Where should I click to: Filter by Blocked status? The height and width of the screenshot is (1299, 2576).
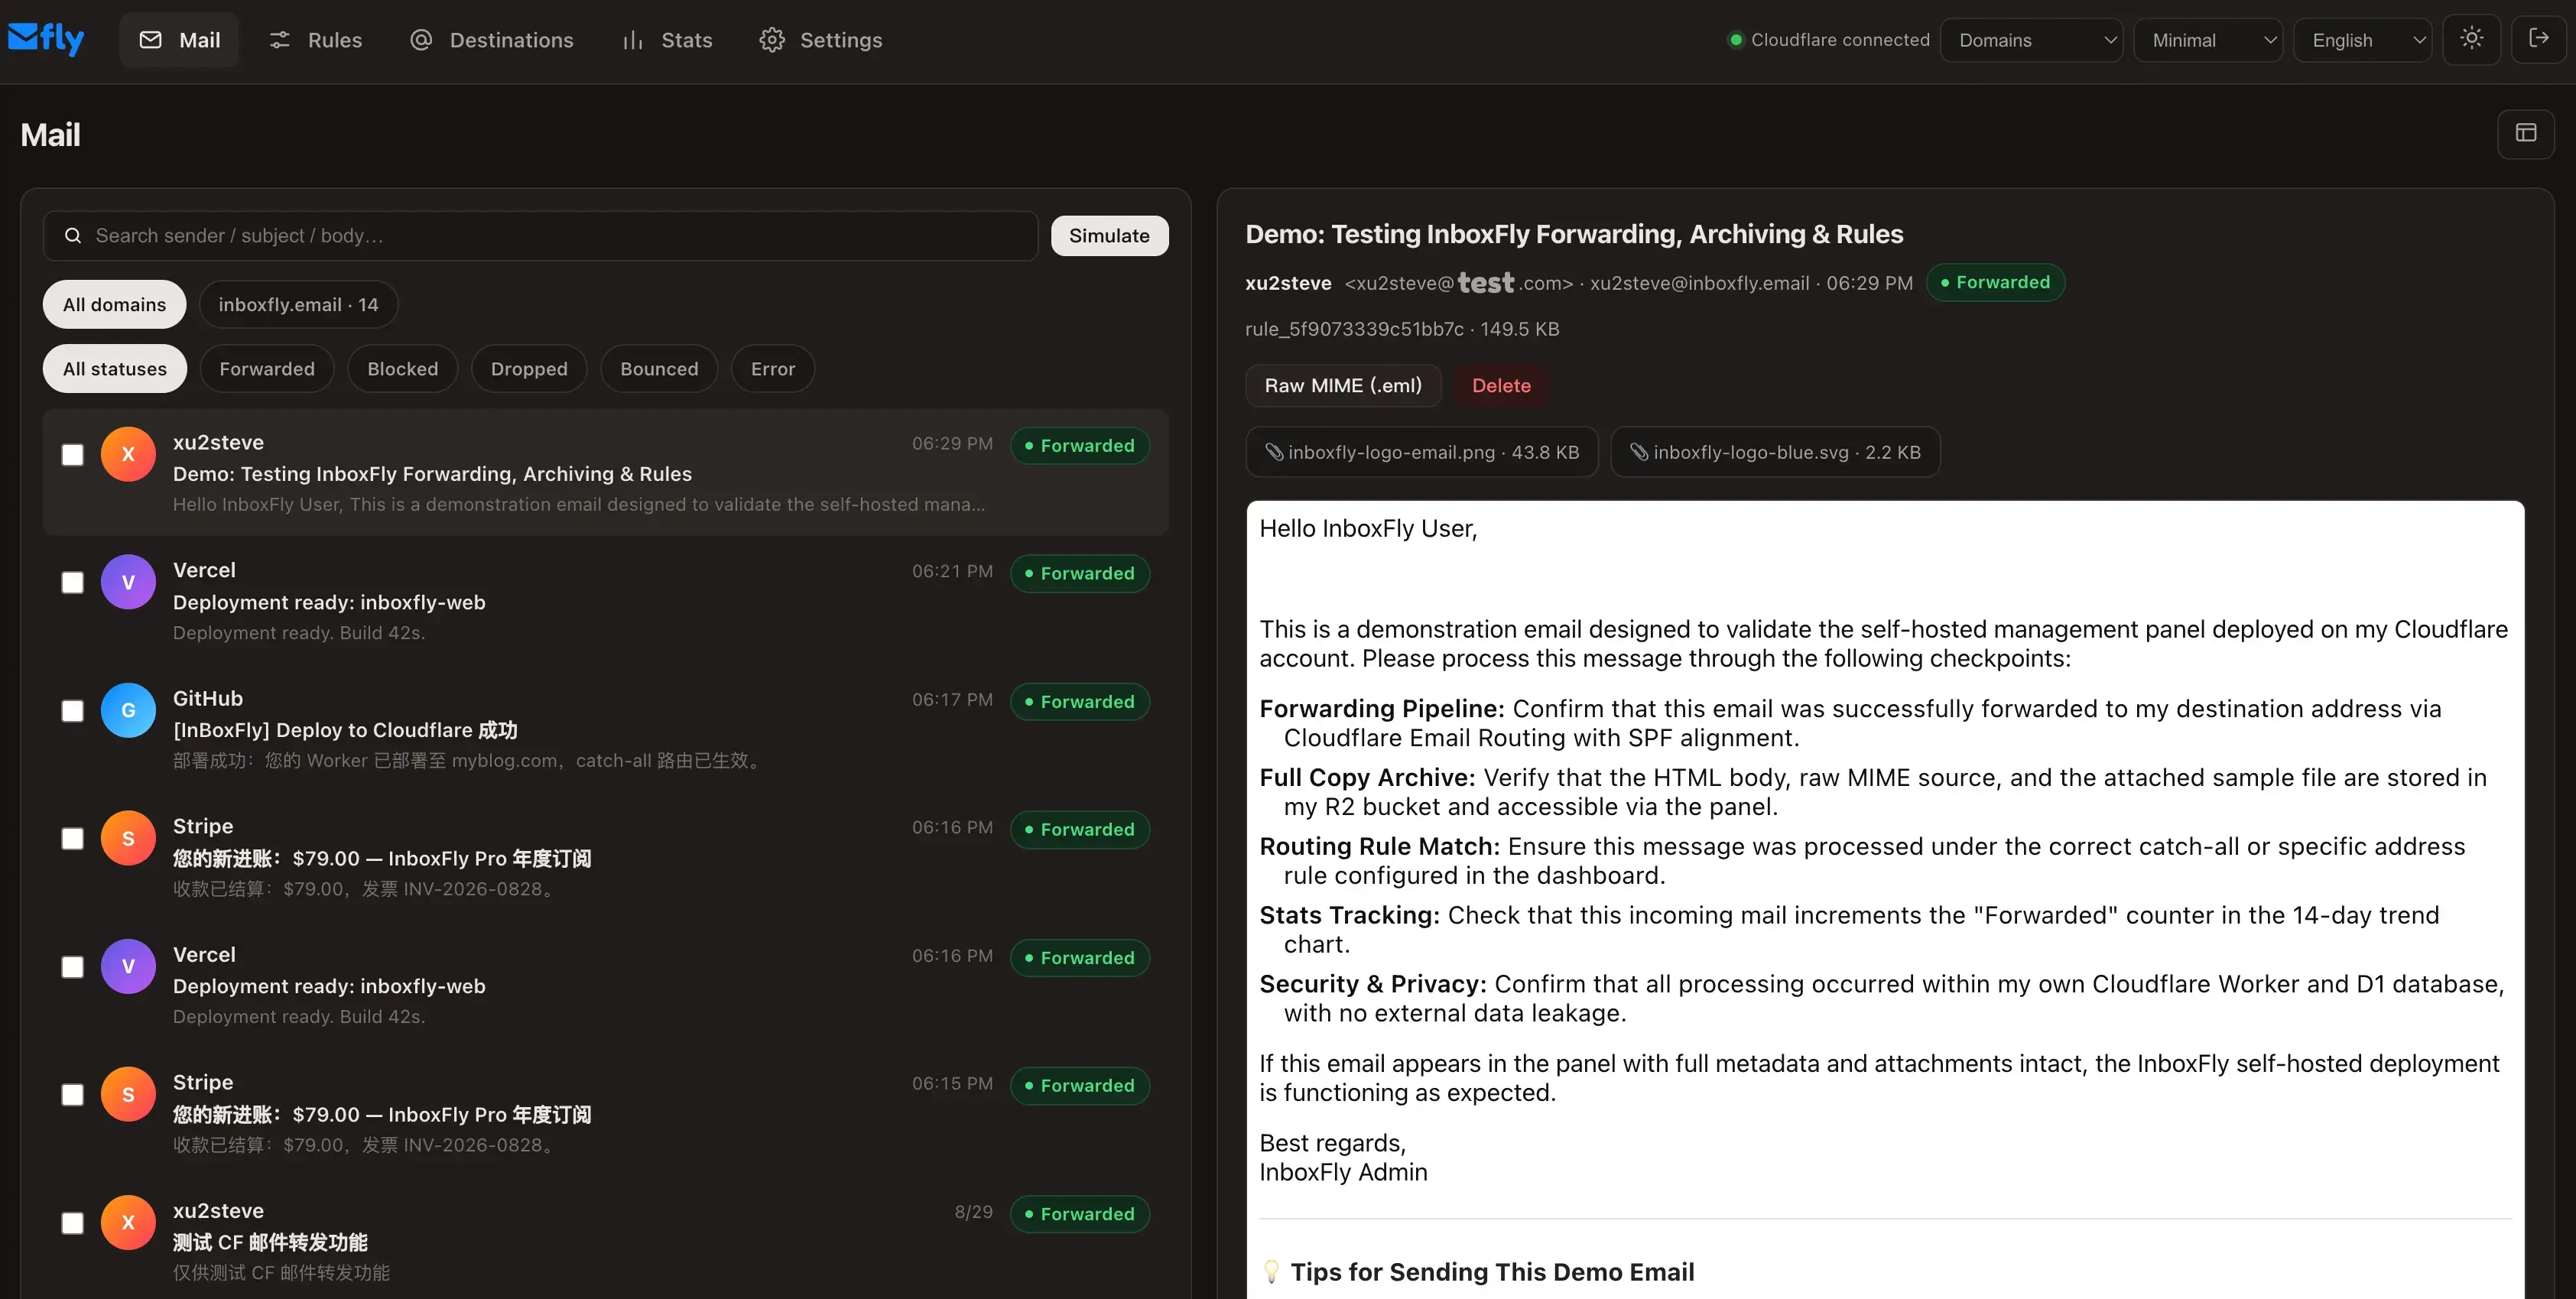pos(402,369)
